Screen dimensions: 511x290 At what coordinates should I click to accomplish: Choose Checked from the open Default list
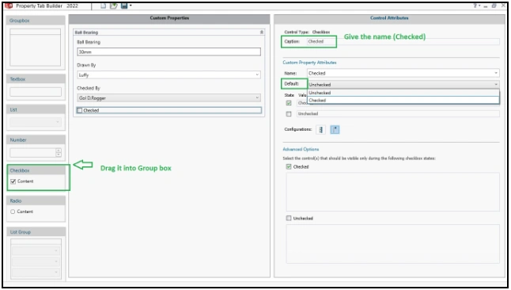click(403, 101)
